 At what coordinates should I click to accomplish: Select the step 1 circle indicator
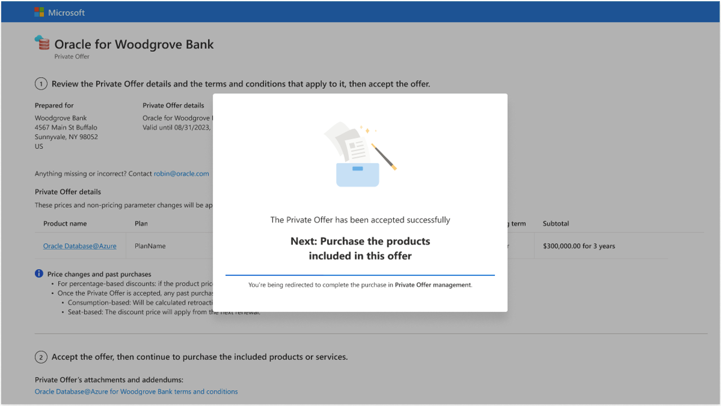tap(41, 83)
